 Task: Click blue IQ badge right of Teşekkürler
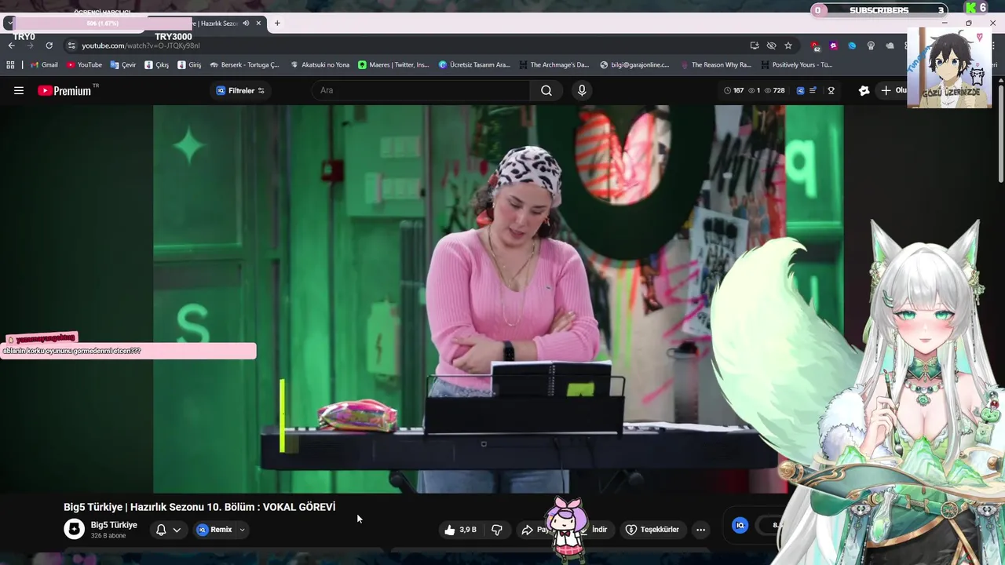tap(740, 525)
